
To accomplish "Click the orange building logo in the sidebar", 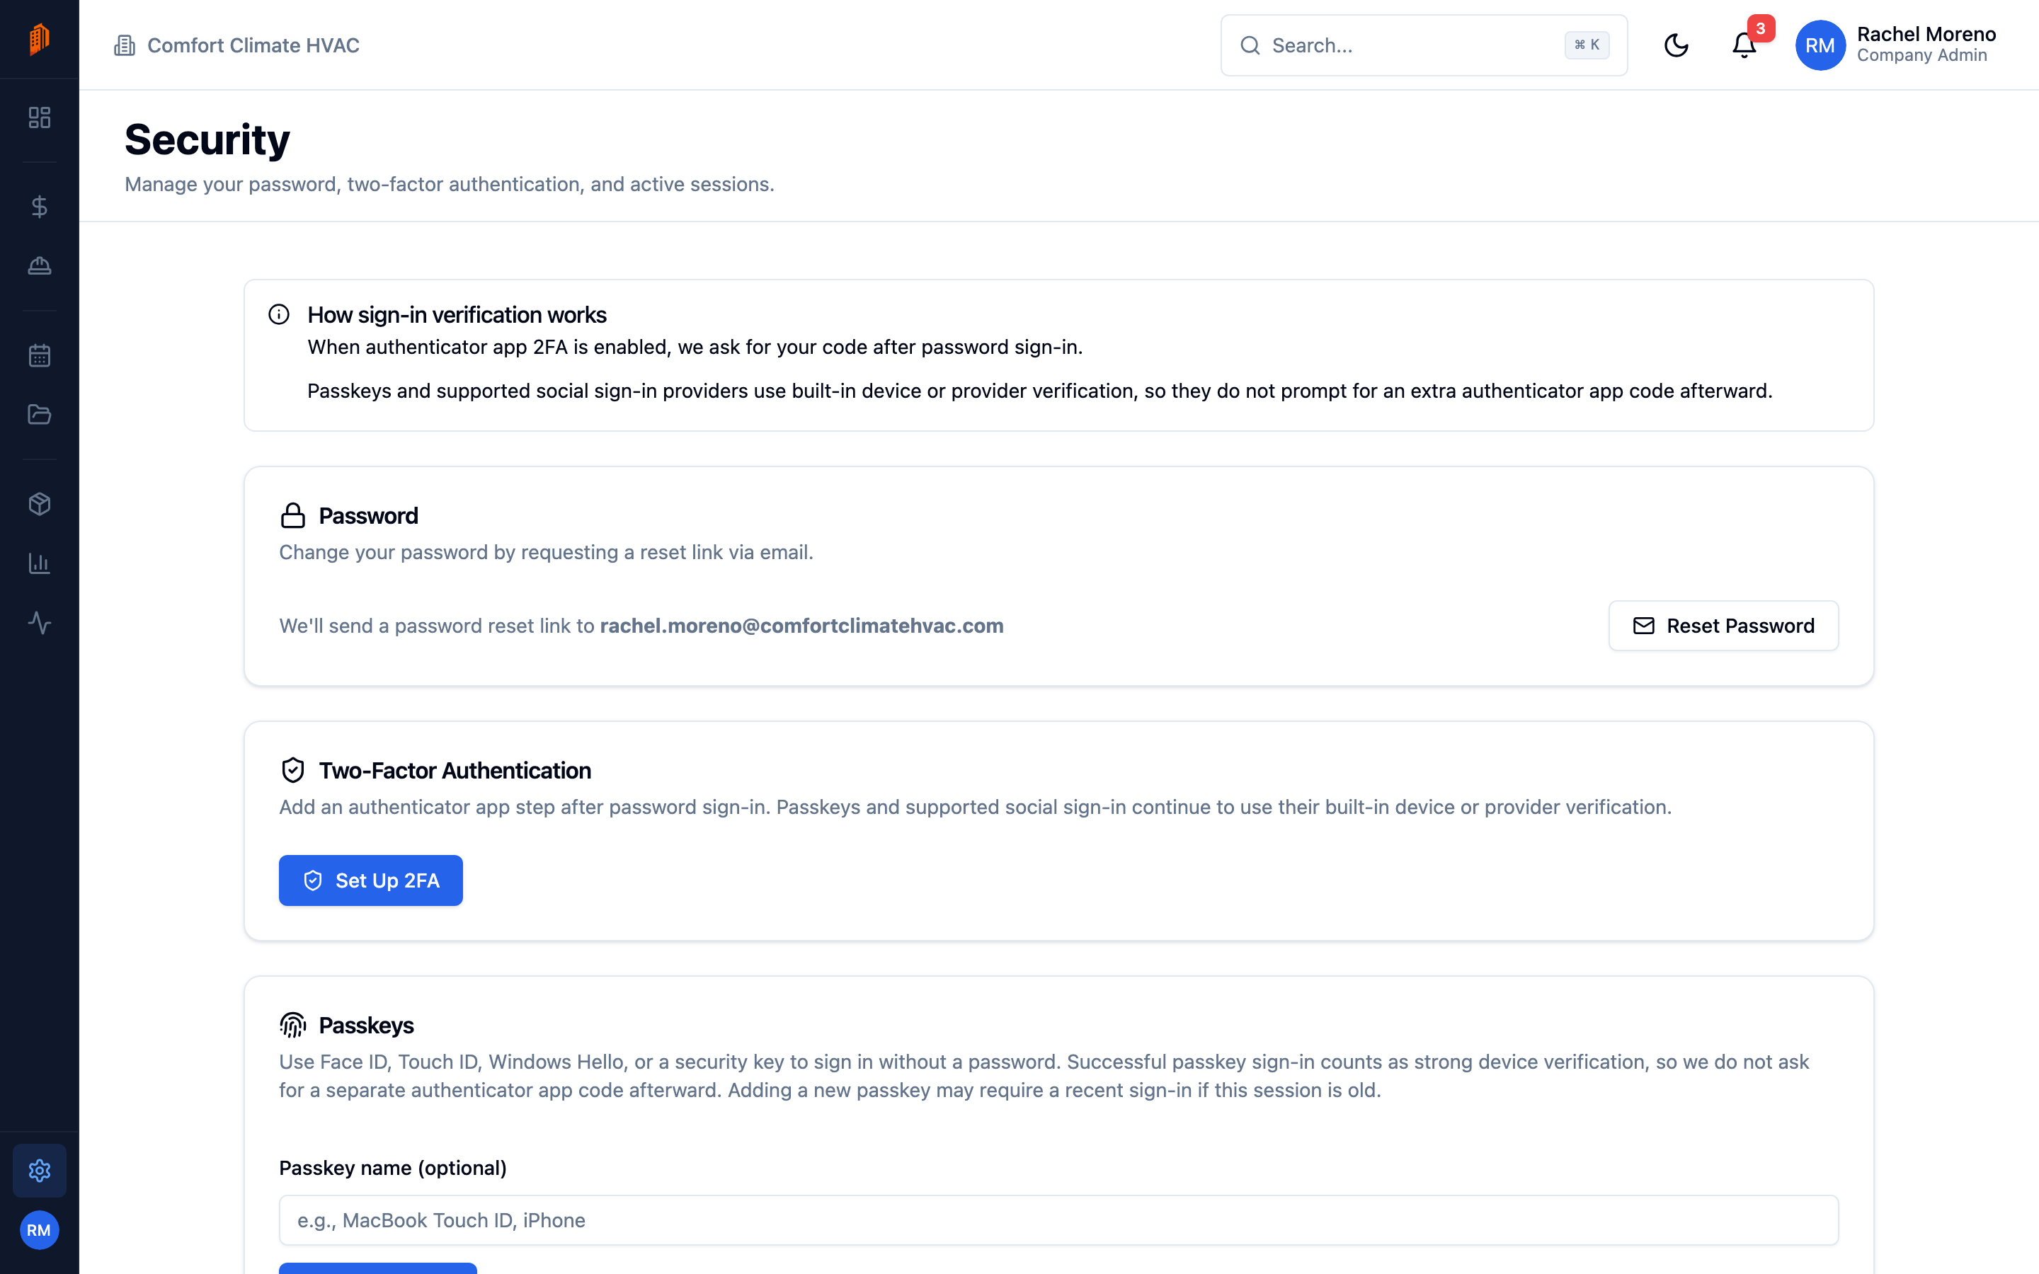I will click(39, 39).
